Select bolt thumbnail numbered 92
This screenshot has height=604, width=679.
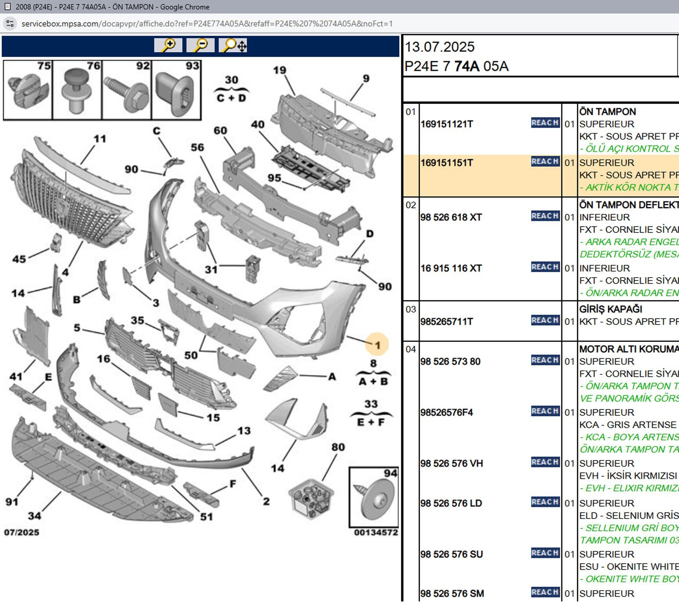click(x=127, y=90)
